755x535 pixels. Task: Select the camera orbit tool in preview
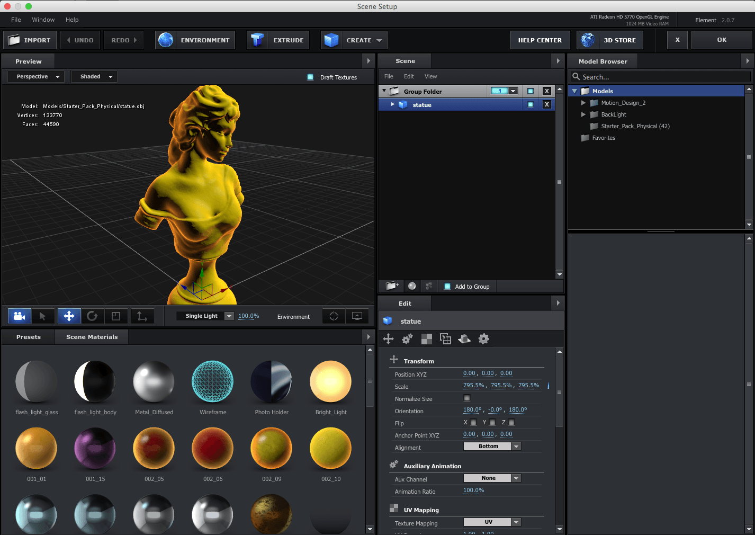pos(20,316)
